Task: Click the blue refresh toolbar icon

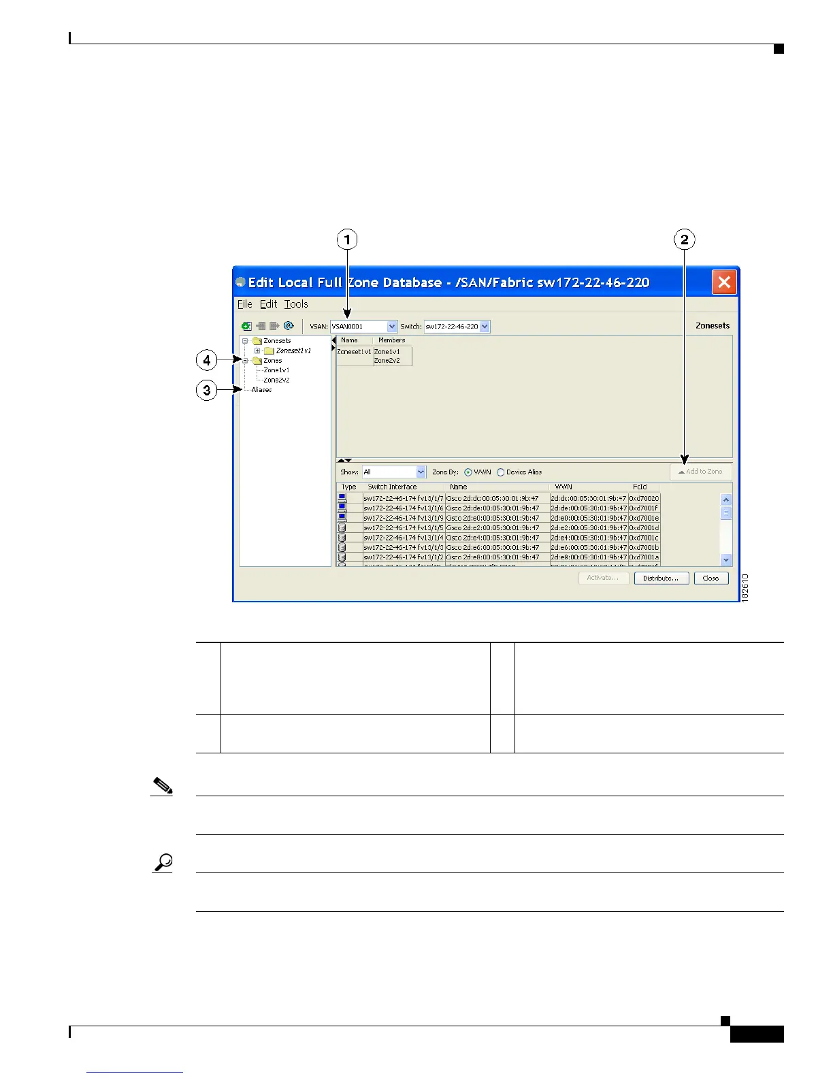Action: click(x=289, y=327)
